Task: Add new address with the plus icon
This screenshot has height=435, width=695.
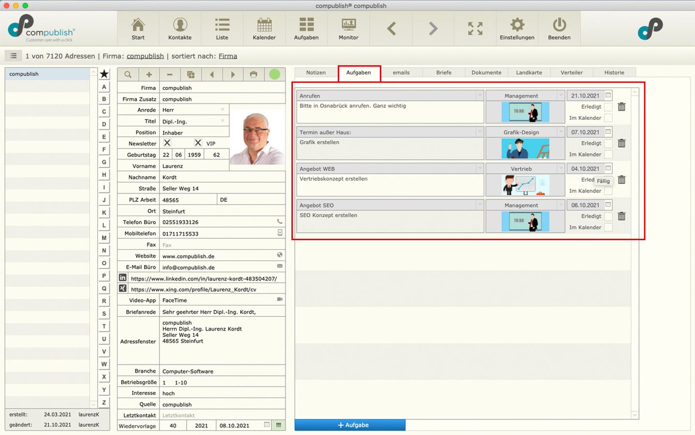Action: point(149,74)
